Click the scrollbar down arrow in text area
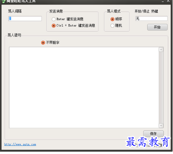Image resolution: width=173 pixels, height=154 pixels. pyautogui.click(x=161, y=126)
